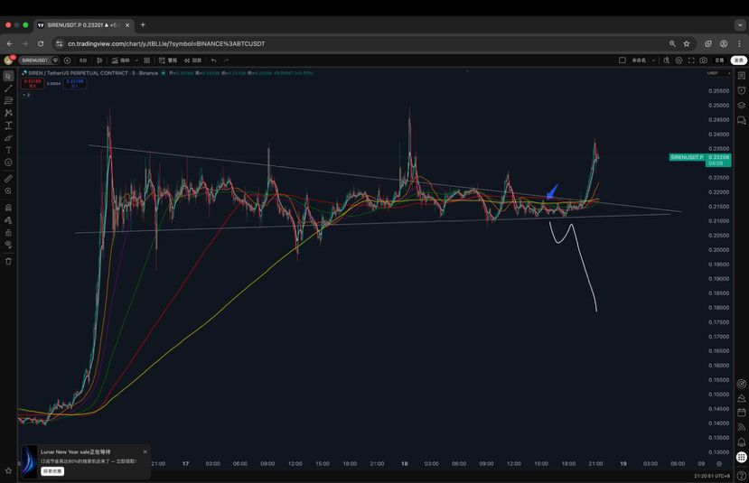The width and height of the screenshot is (749, 483).
Task: Click the red sell price button
Action: click(x=33, y=82)
